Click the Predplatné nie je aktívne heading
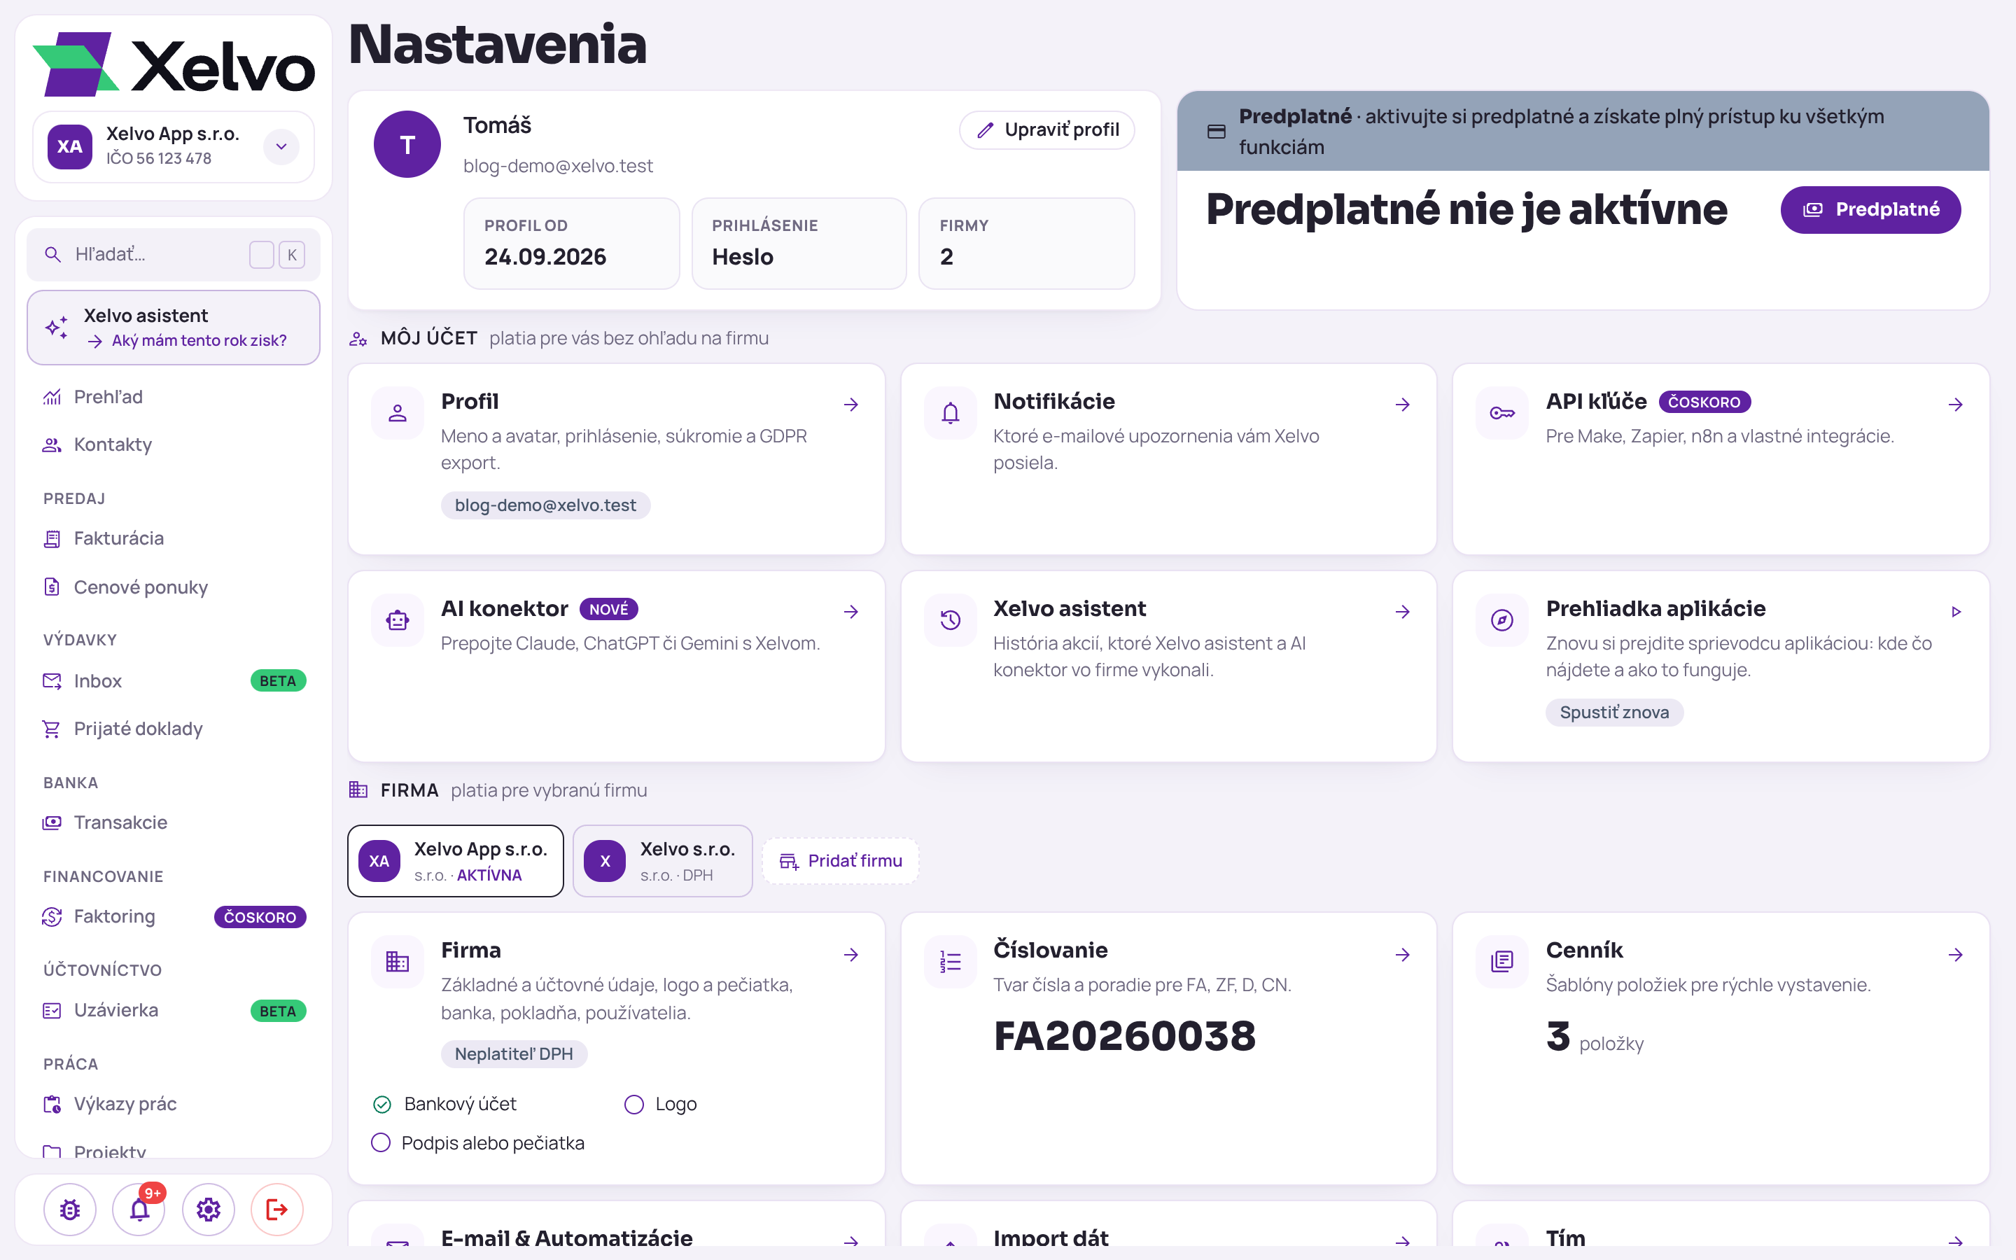 click(x=1466, y=209)
